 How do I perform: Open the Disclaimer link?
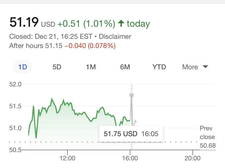(x=116, y=37)
